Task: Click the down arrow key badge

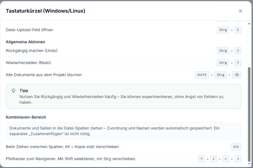Action: (213, 159)
